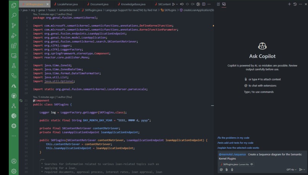Open the Testing flask view
Viewport: 308px width, 175px height.
(14, 66)
